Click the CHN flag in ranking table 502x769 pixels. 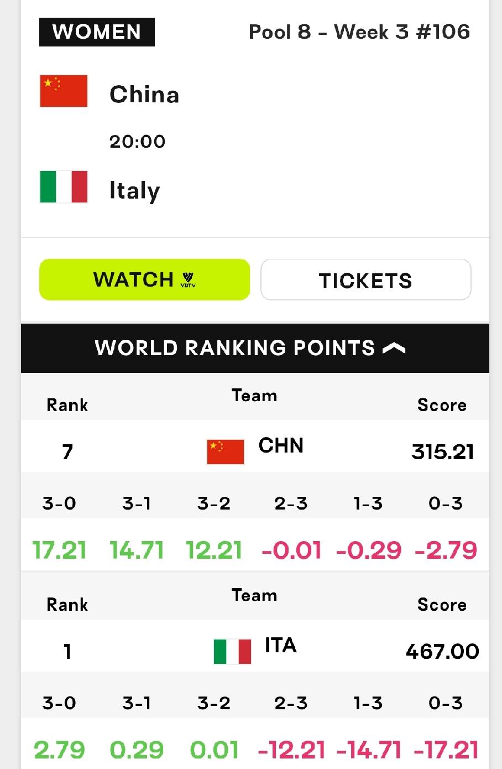tap(226, 452)
